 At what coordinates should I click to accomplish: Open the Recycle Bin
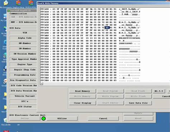(x=5, y=120)
